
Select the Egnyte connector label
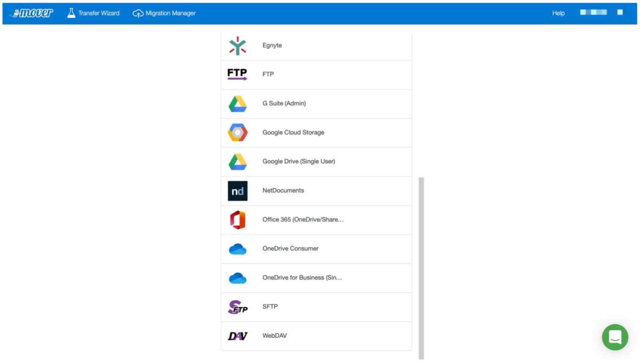272,45
